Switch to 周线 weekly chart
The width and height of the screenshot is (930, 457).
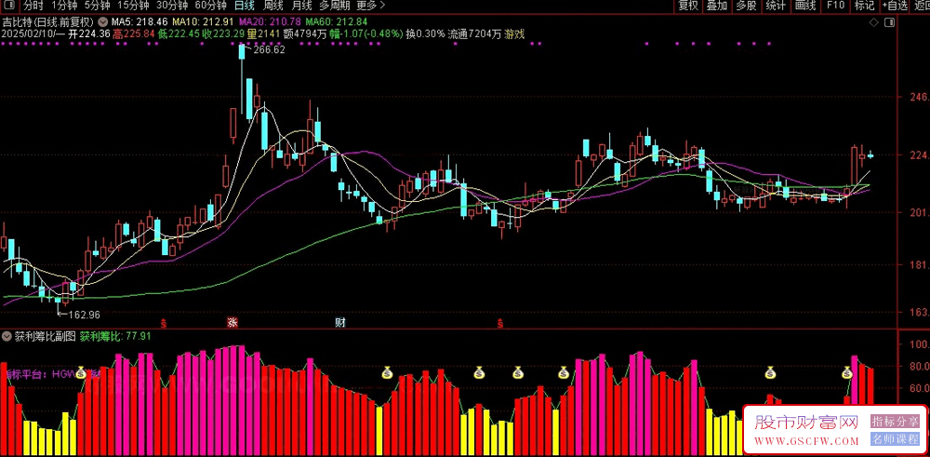[x=272, y=6]
